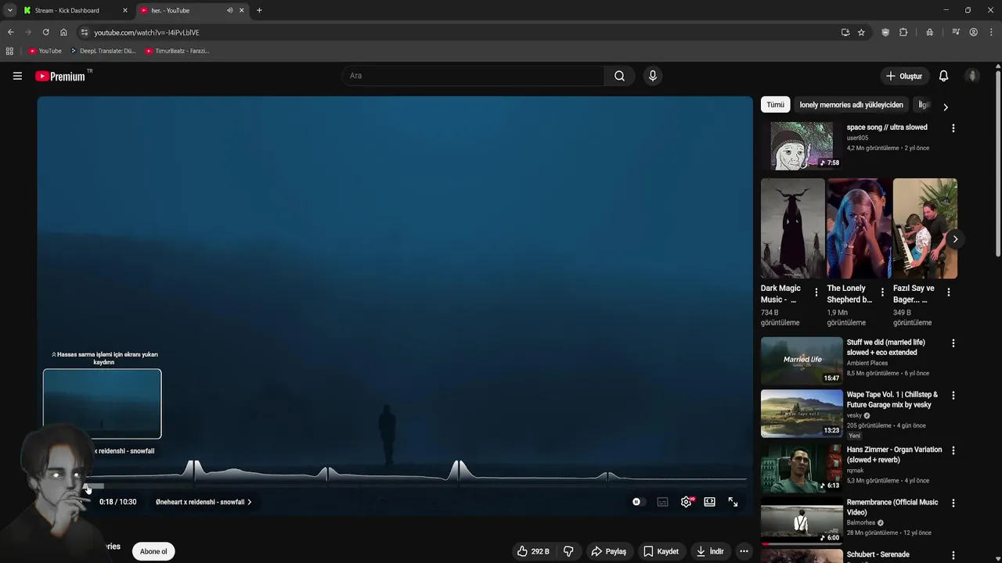Open options for Fazıl Say short
The height and width of the screenshot is (563, 1002).
click(x=948, y=292)
